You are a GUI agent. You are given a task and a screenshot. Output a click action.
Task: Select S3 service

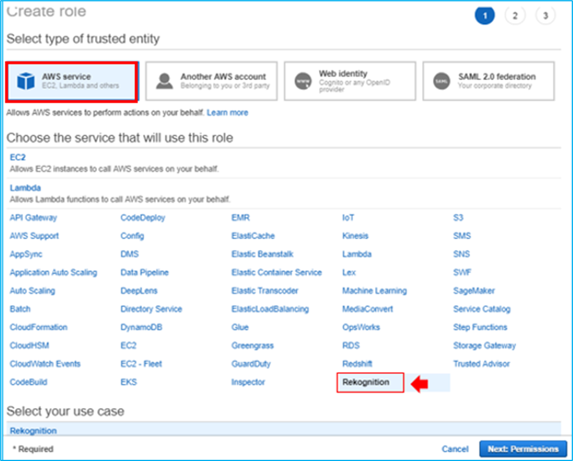coord(458,218)
